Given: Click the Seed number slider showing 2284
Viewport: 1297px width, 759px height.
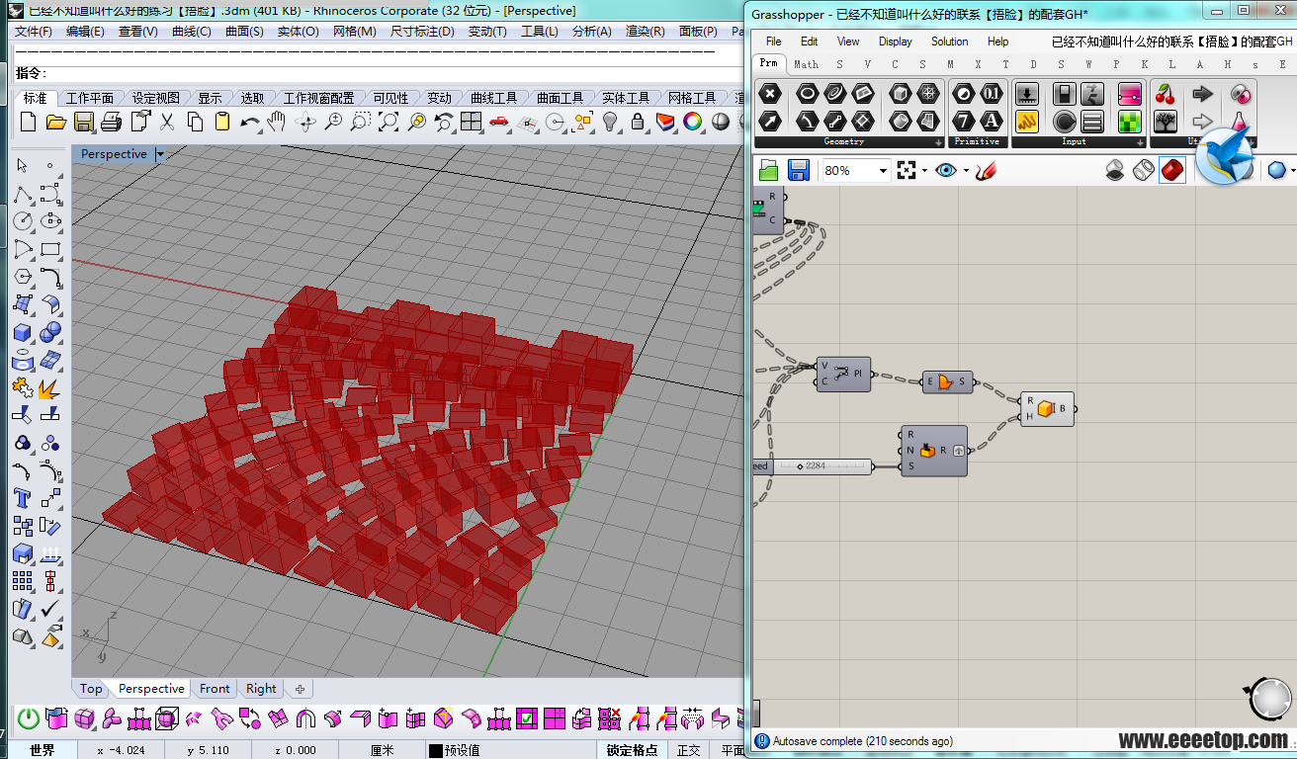Looking at the screenshot, I should click(x=814, y=466).
